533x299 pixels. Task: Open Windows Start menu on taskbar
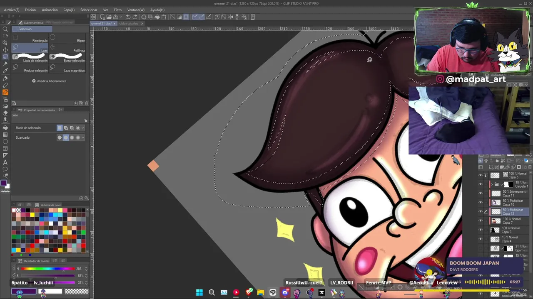pyautogui.click(x=199, y=292)
